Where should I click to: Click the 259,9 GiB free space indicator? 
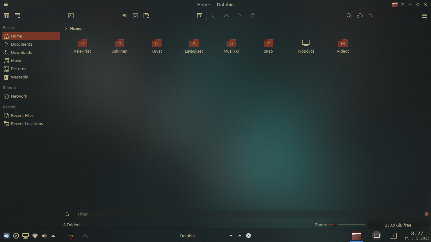[398, 225]
